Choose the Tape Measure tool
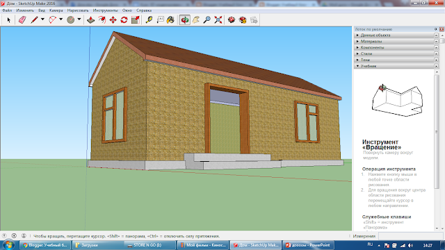The width and height of the screenshot is (445, 250). coord(149,20)
